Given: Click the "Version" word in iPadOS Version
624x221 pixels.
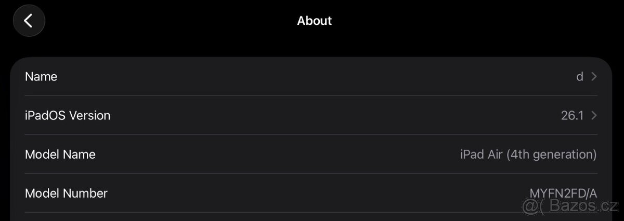Looking at the screenshot, I should pyautogui.click(x=90, y=116).
